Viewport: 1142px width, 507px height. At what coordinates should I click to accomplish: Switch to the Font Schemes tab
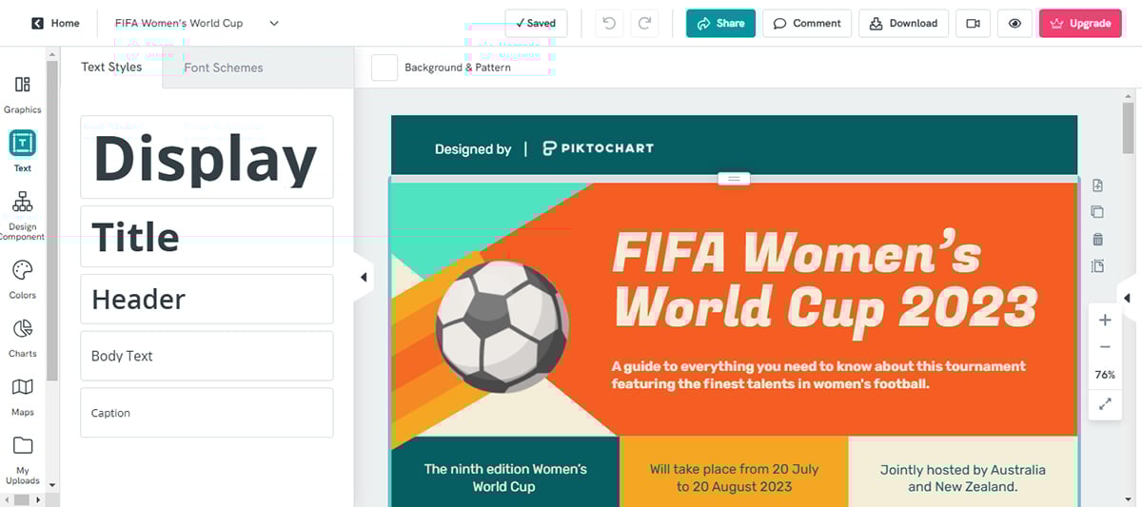pos(224,68)
